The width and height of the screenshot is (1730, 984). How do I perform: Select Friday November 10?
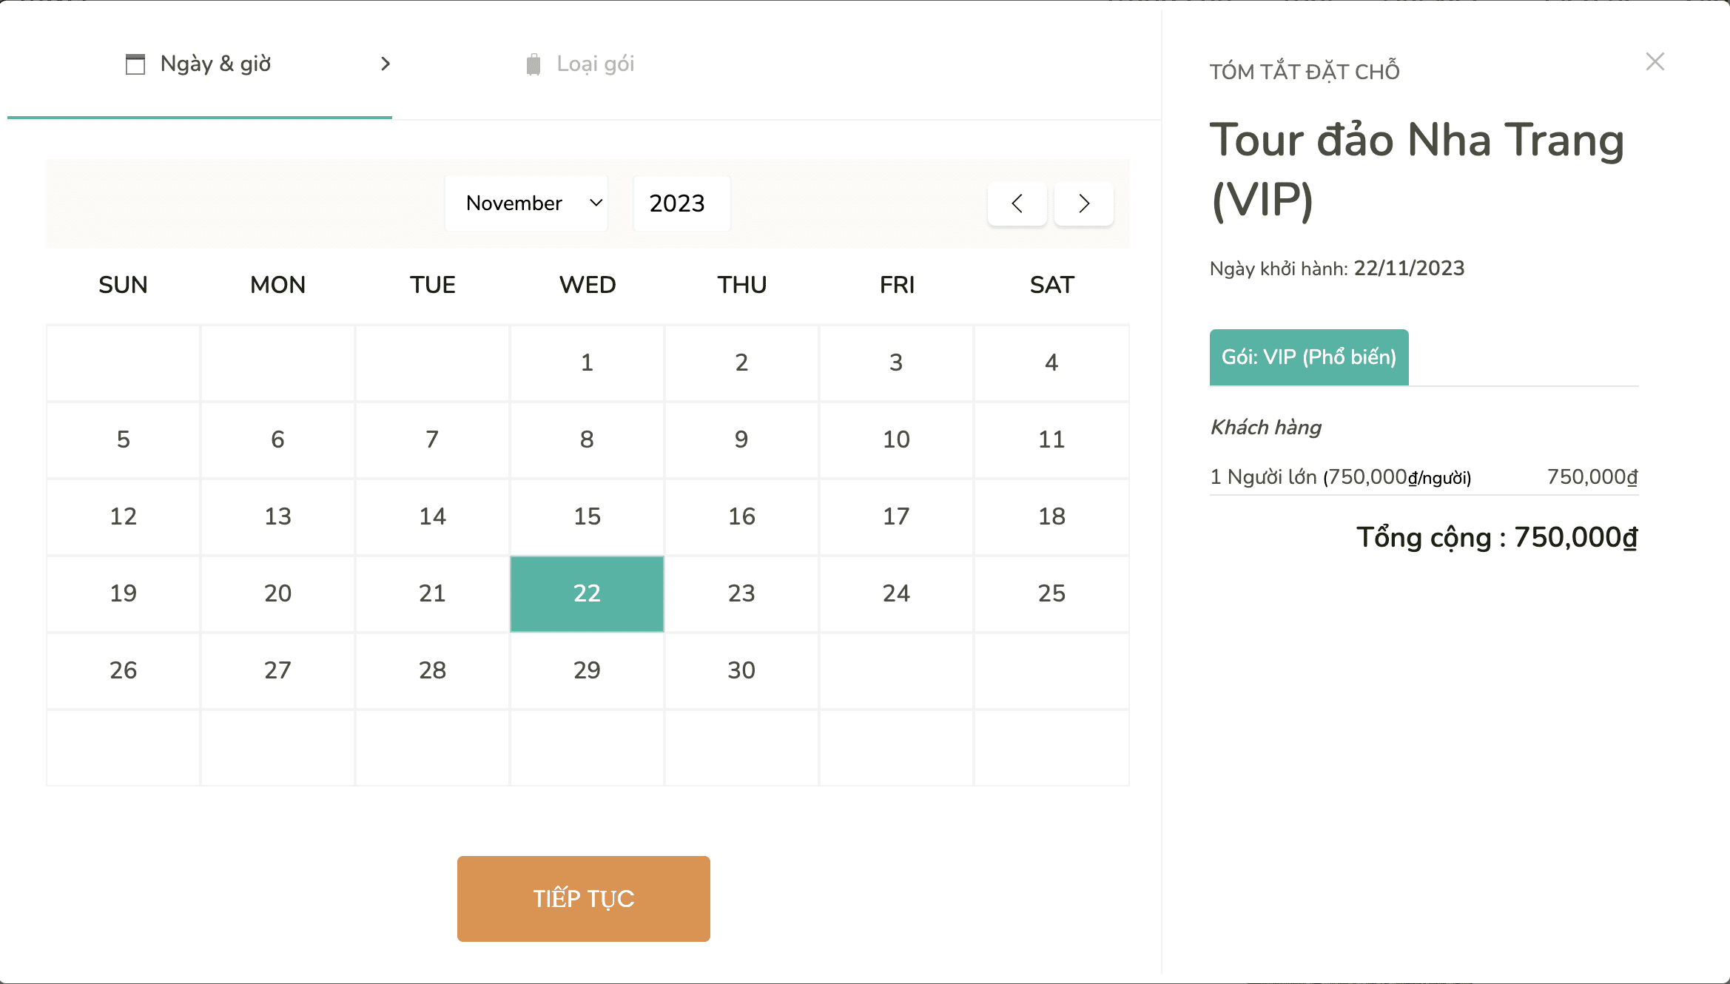[x=896, y=439]
